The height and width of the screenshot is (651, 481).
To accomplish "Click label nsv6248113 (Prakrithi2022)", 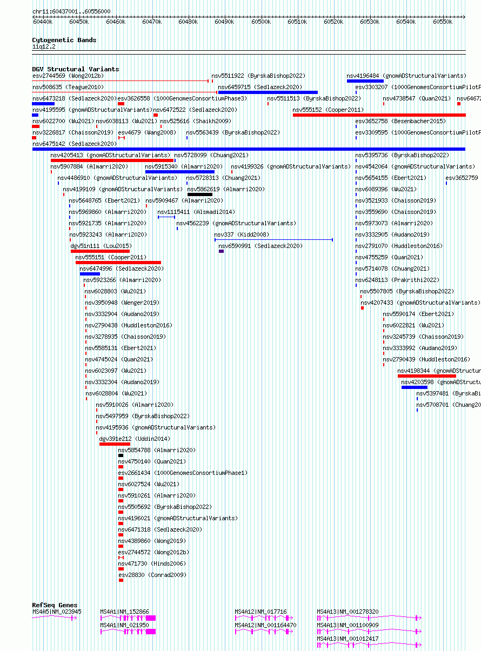I will point(398,280).
